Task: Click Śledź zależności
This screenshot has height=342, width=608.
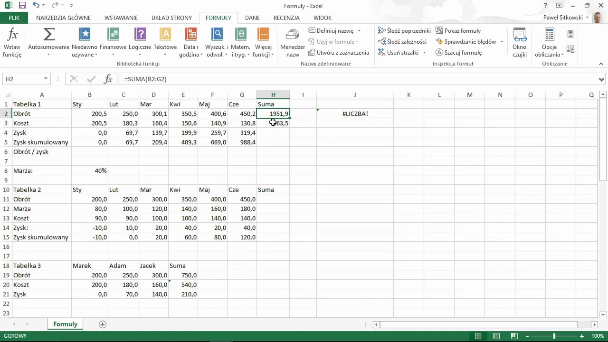Action: click(402, 41)
